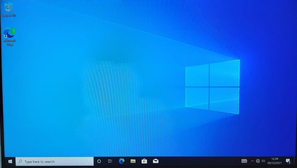
Task: Open network globe icon in tray
Action: pos(258,161)
